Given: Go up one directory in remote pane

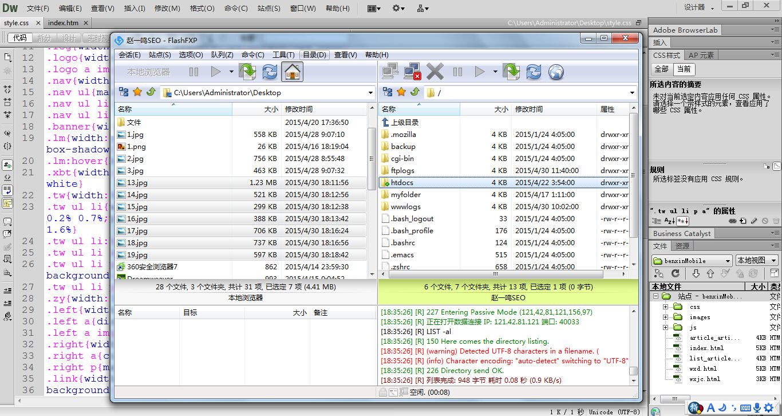Looking at the screenshot, I should [415, 92].
